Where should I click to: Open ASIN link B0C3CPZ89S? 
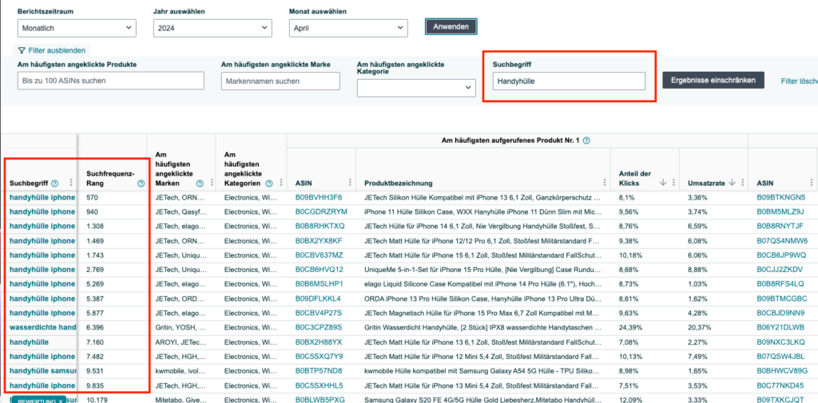click(x=319, y=327)
